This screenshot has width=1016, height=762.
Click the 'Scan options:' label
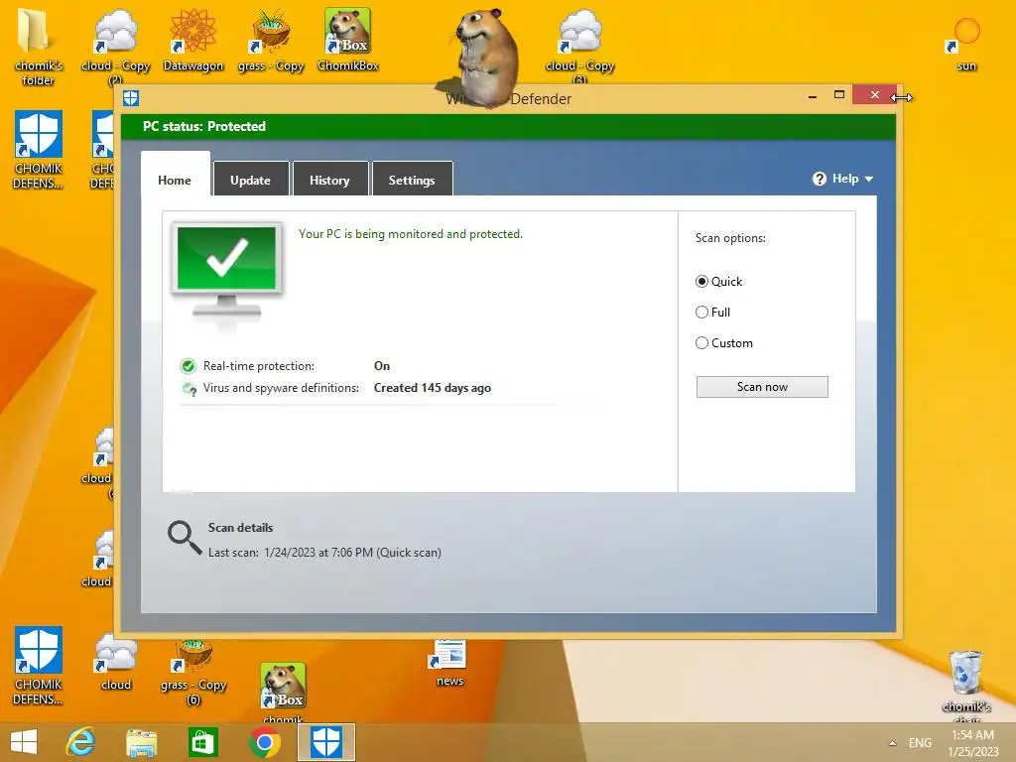tap(730, 238)
